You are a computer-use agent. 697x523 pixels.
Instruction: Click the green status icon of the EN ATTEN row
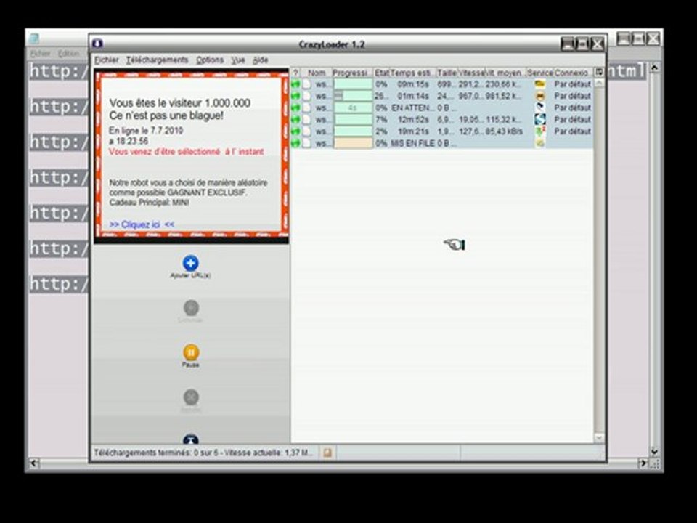coord(295,108)
